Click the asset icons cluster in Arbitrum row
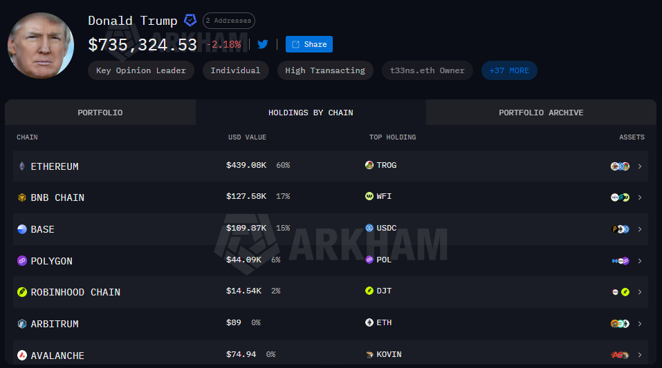 (x=620, y=324)
